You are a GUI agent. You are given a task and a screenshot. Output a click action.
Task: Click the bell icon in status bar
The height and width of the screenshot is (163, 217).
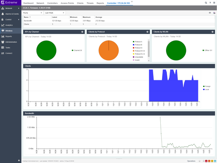(204, 161)
